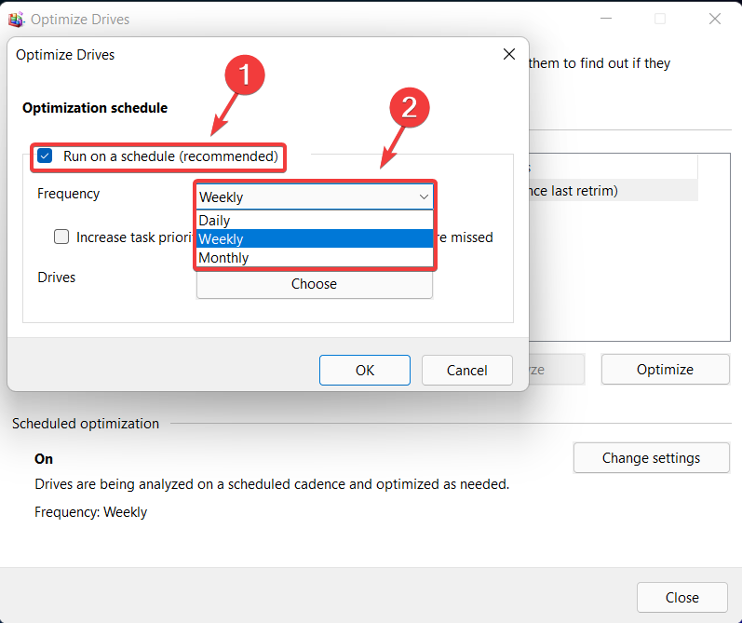
Task: Click the 'Optimization schedule' heading
Action: click(95, 108)
